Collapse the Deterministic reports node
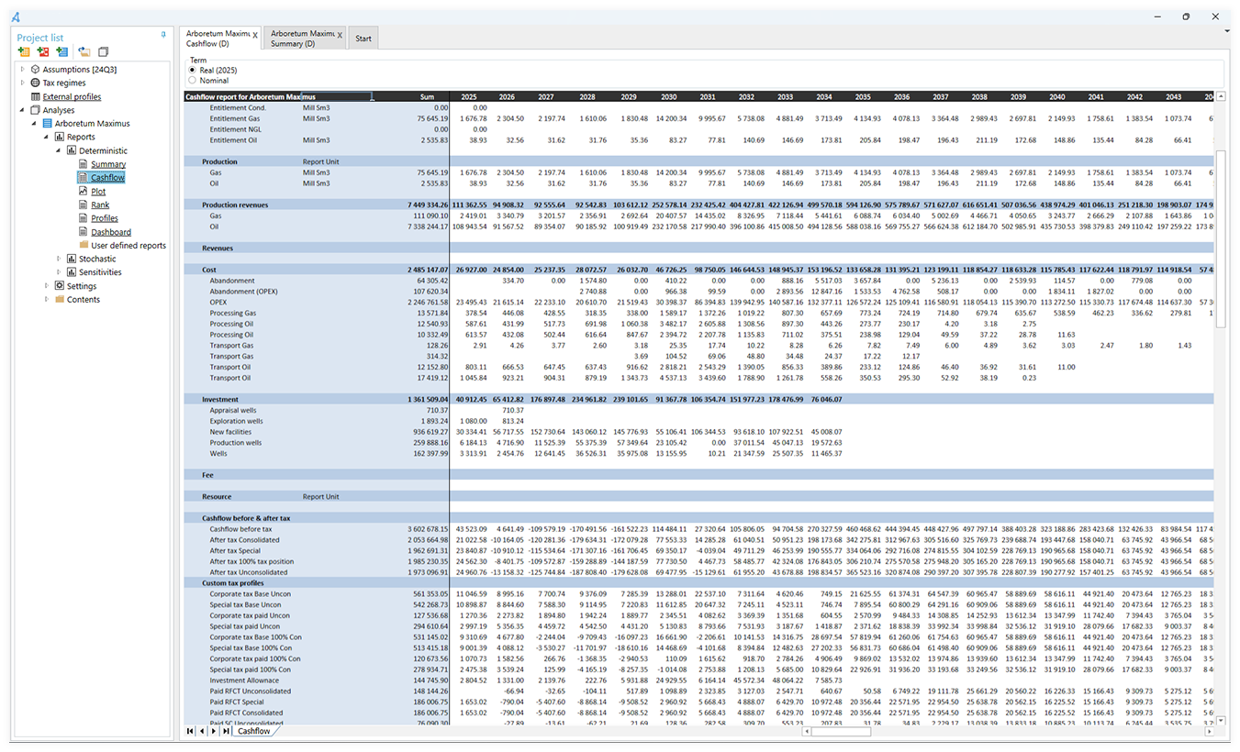 click(59, 150)
